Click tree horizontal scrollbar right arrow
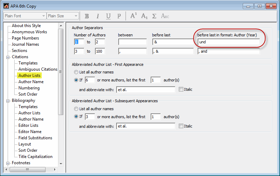The image size is (280, 176). click(55, 169)
